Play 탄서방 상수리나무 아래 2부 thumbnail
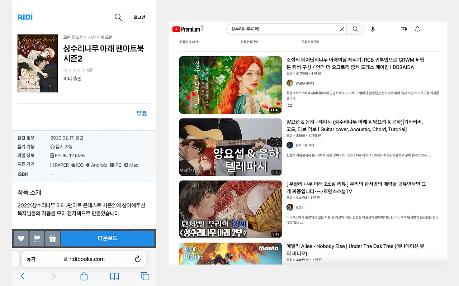 pyautogui.click(x=231, y=209)
